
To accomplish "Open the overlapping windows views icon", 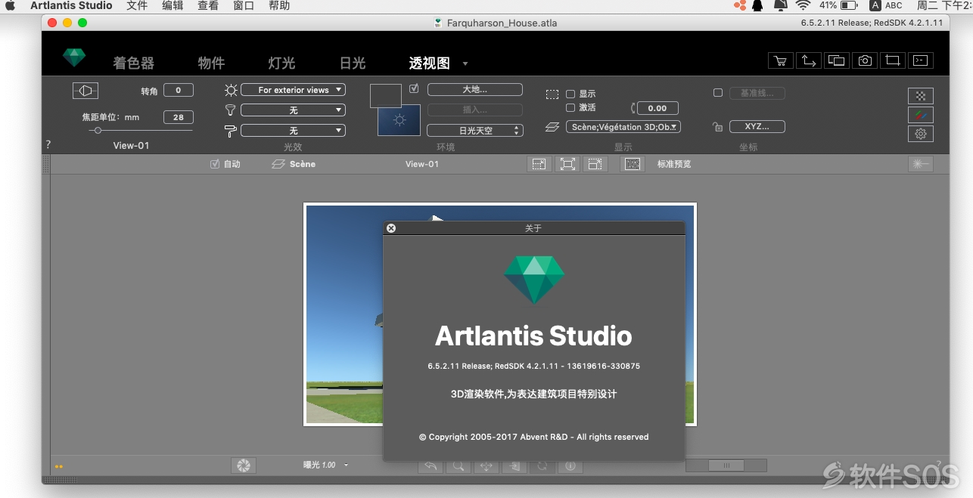I will (836, 61).
